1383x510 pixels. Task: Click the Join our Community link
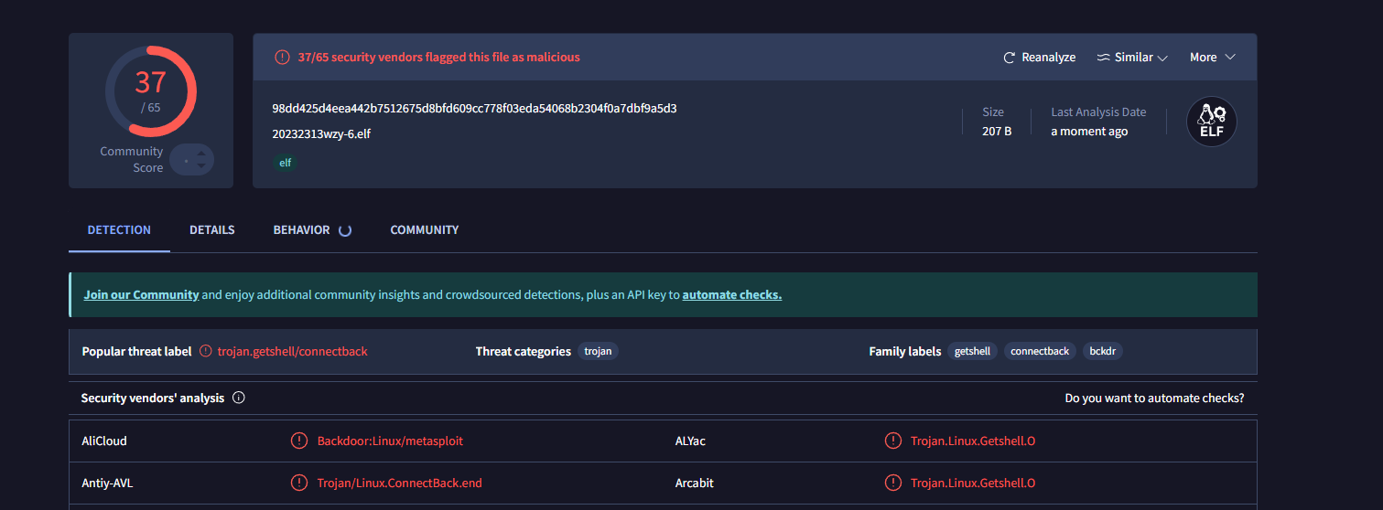(141, 295)
